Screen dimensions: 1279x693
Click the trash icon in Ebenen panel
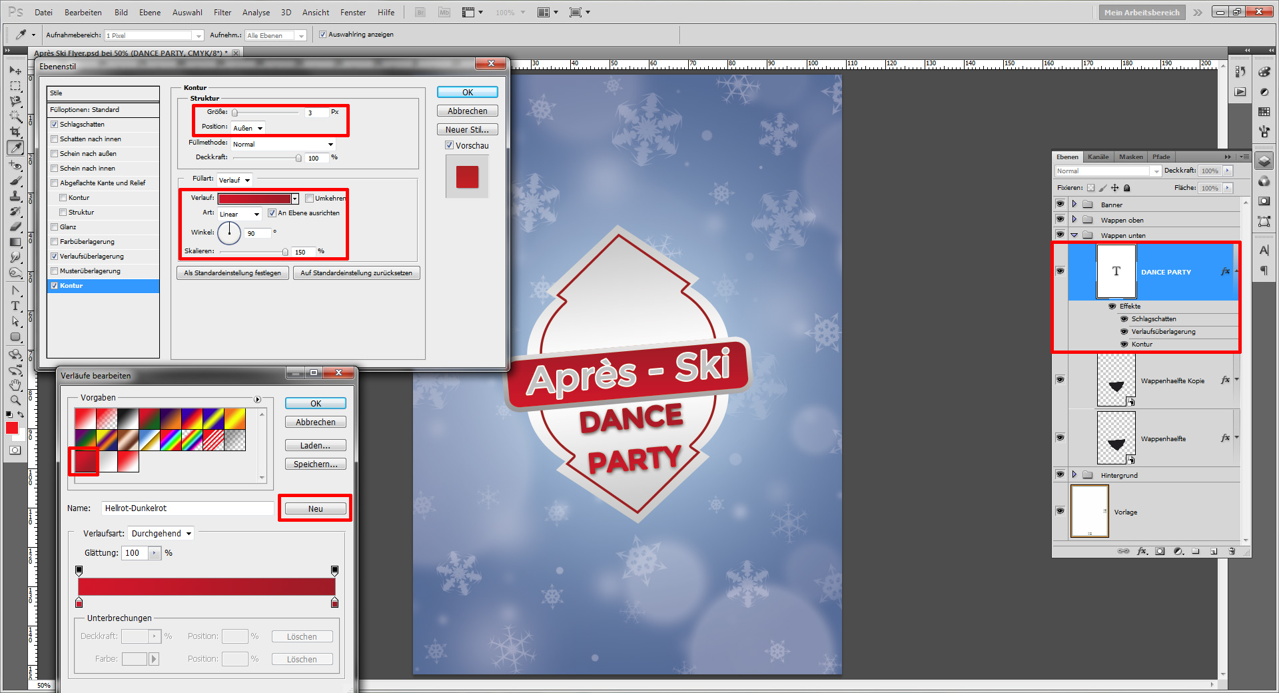[x=1232, y=551]
